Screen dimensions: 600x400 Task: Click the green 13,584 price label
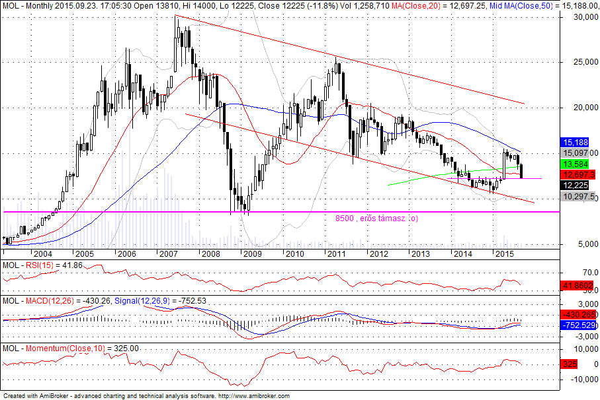click(575, 164)
